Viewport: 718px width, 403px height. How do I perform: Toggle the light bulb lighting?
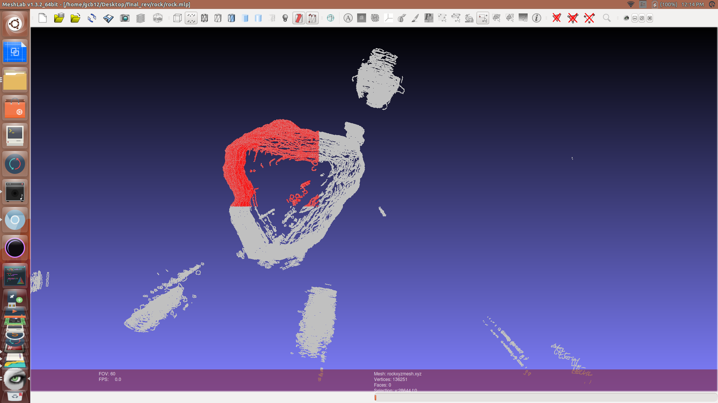click(x=285, y=18)
